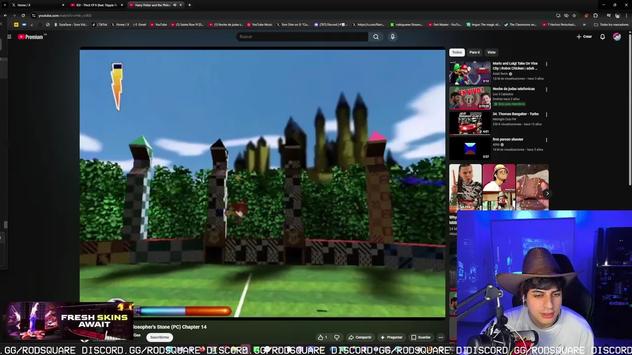Open the TikTok bookmark
This screenshot has height=355, width=632.
[100, 25]
